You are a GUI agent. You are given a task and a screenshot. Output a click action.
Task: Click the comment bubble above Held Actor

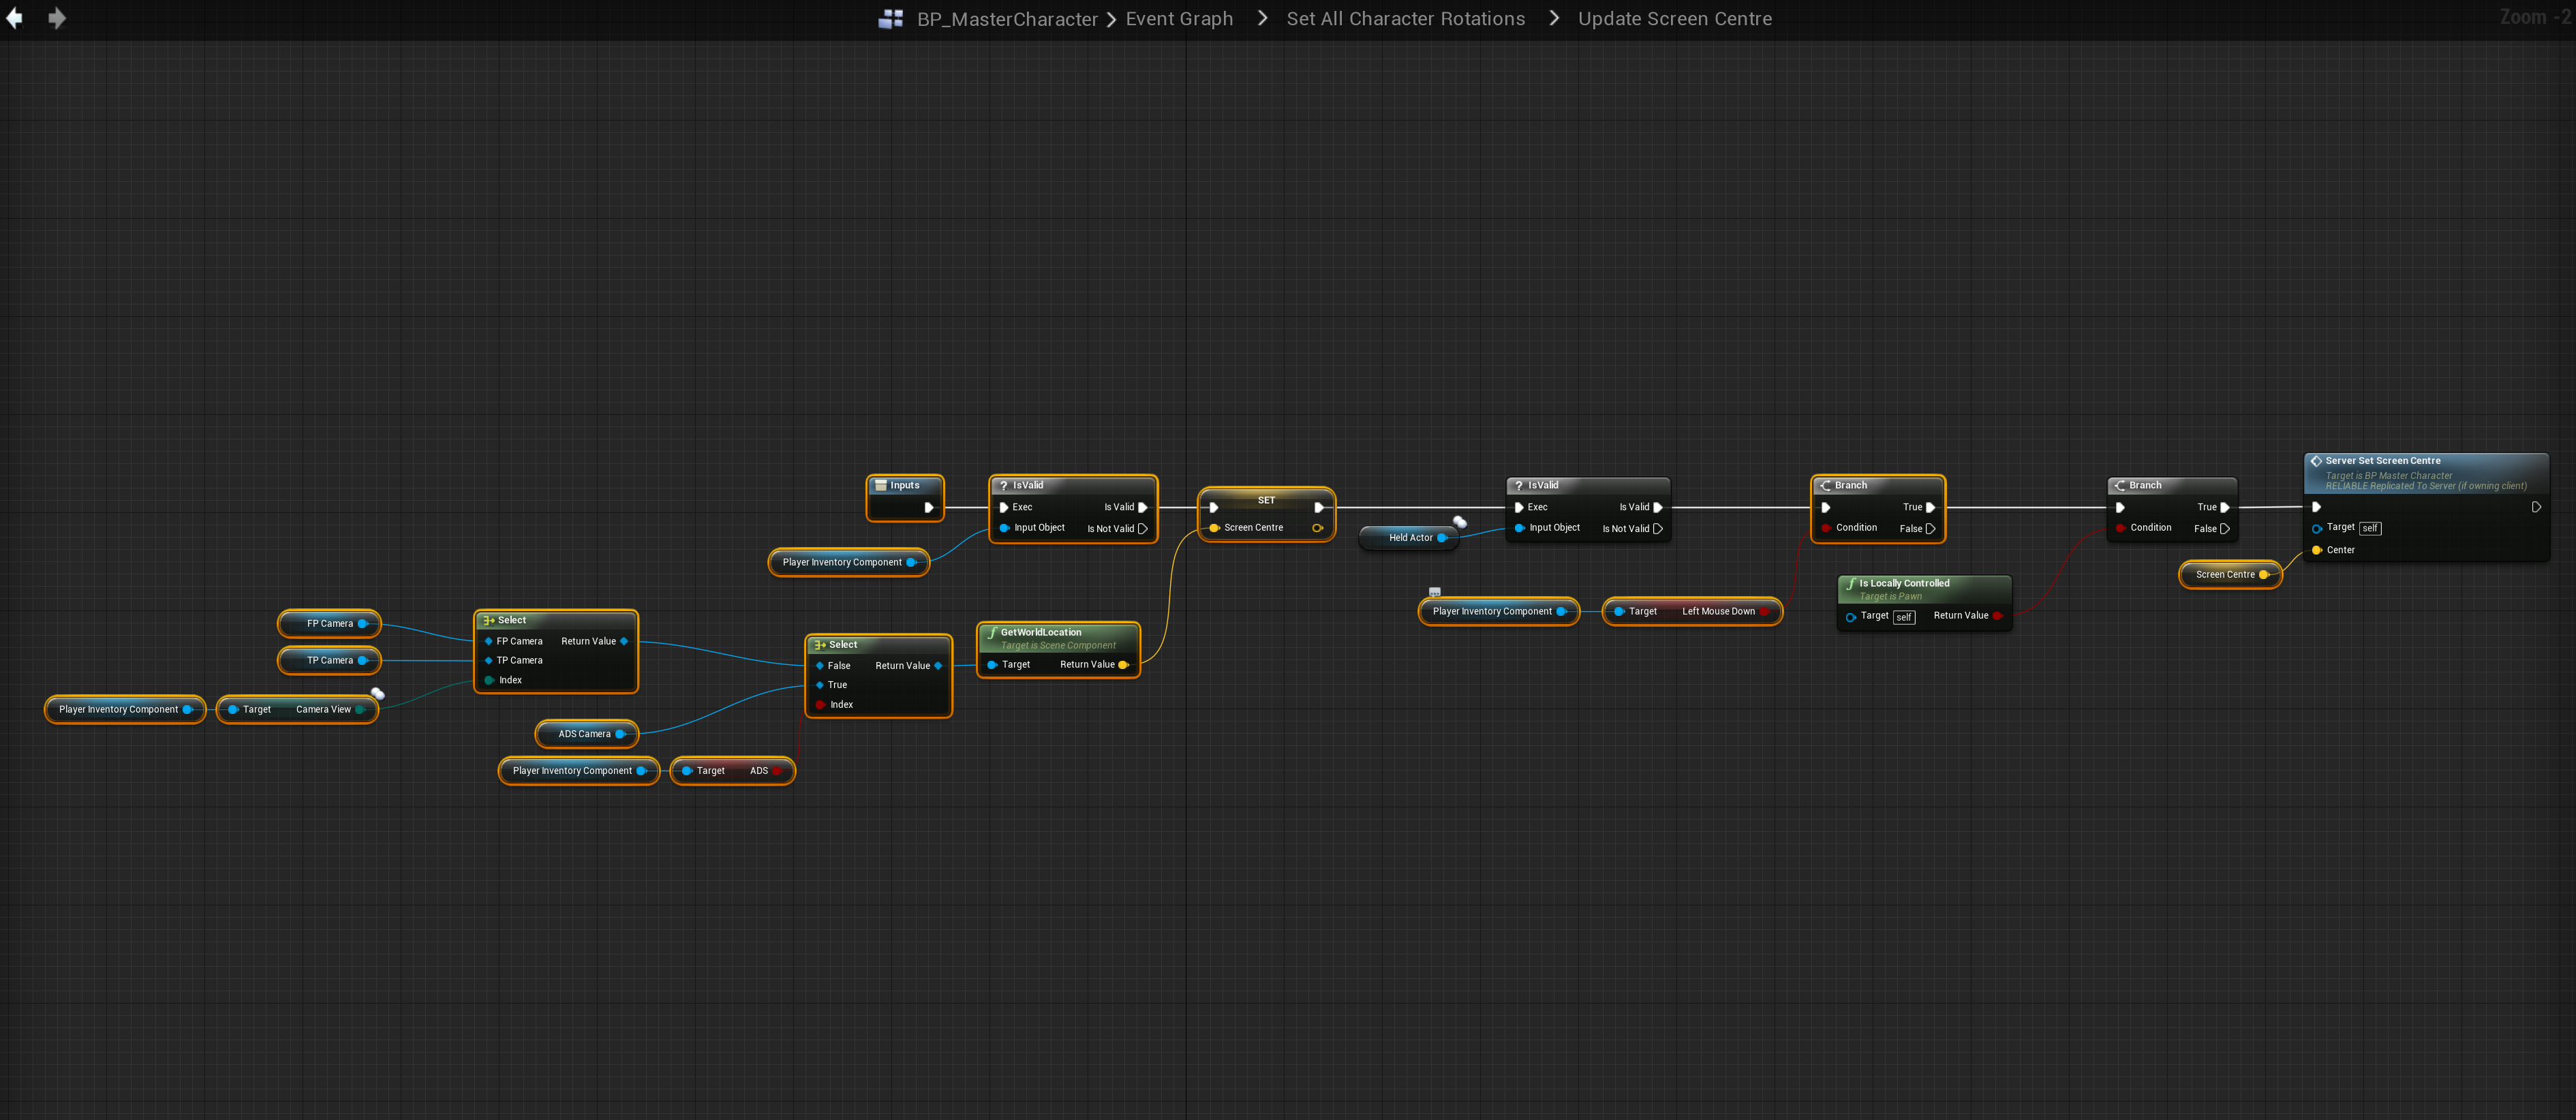click(x=1460, y=522)
